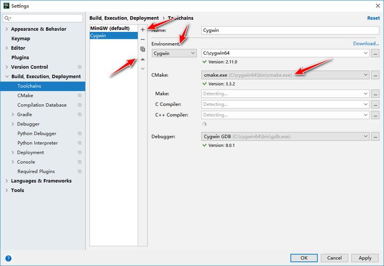Open the Plugins settings page
Viewport: 384px width, 266px height.
20,57
